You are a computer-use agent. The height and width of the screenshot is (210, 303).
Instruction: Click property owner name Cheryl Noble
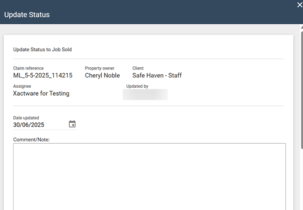(x=102, y=76)
